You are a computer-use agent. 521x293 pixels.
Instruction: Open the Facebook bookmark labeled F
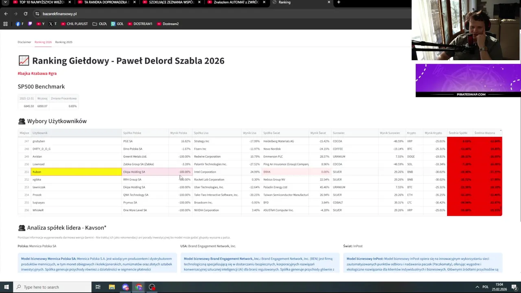click(x=20, y=24)
